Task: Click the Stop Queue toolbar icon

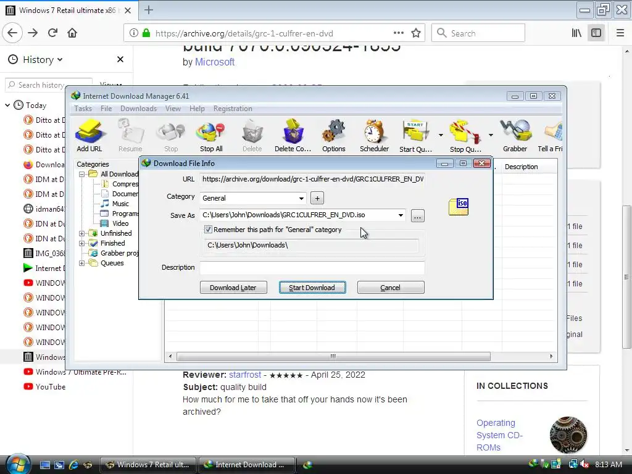Action: pyautogui.click(x=465, y=135)
